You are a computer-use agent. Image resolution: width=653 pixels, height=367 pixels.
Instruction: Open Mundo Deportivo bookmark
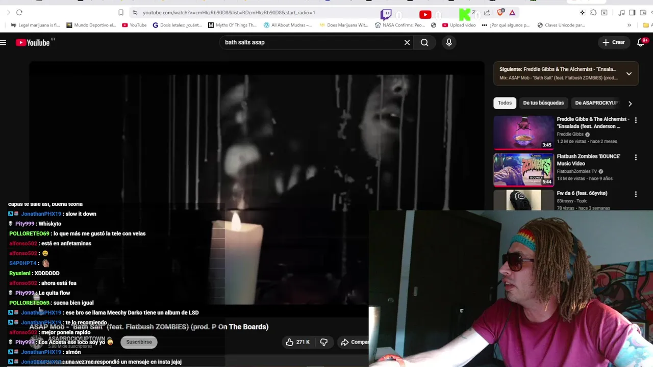click(91, 25)
